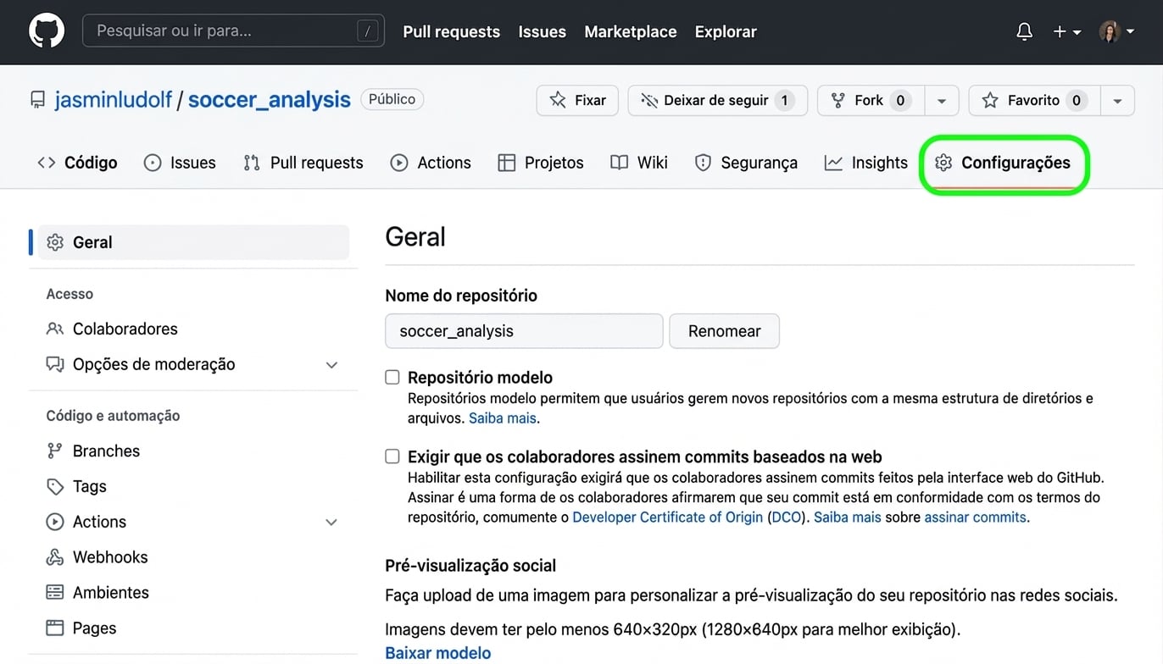The image size is (1163, 664).
Task: Open the assinar commits link
Action: 976,517
